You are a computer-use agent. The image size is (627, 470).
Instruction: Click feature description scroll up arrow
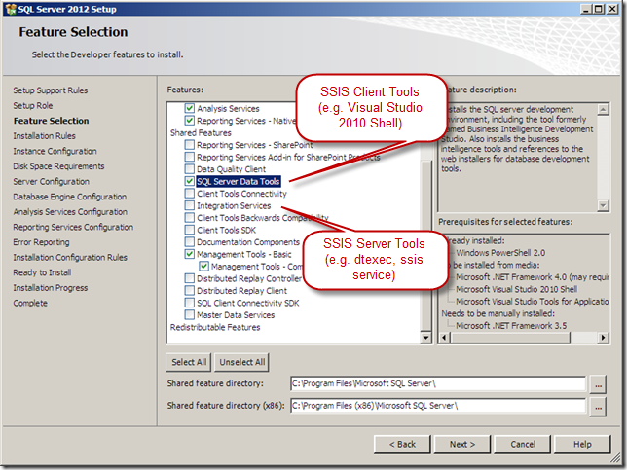[x=603, y=109]
